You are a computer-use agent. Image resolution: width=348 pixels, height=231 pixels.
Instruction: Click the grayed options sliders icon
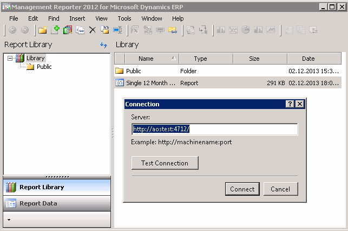tap(313, 30)
